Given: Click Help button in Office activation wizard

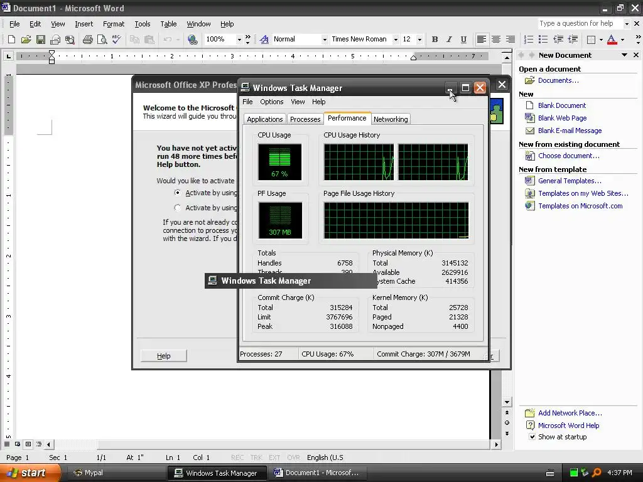Looking at the screenshot, I should tap(164, 356).
